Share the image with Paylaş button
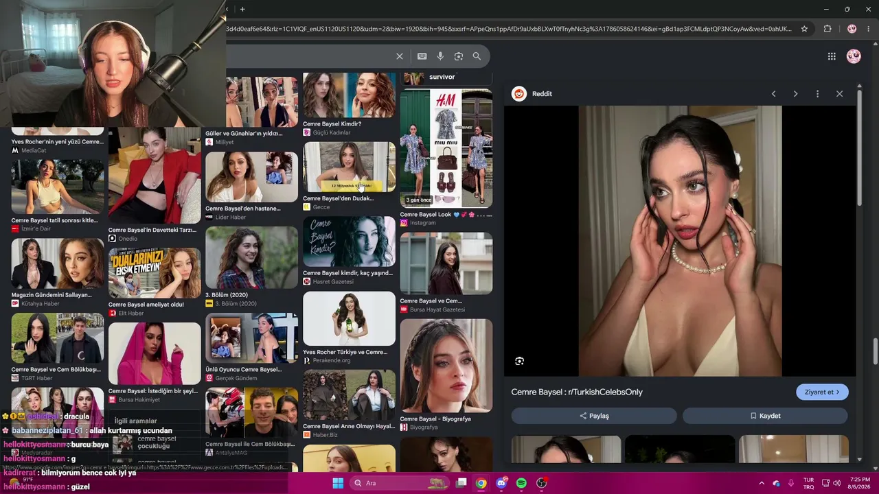This screenshot has width=879, height=494. pyautogui.click(x=594, y=416)
